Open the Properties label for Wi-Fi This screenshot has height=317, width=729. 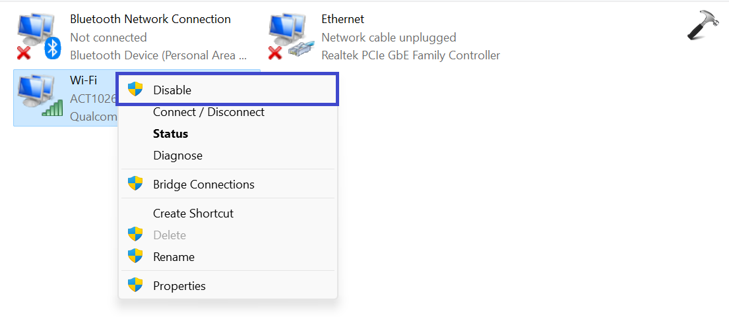click(179, 286)
